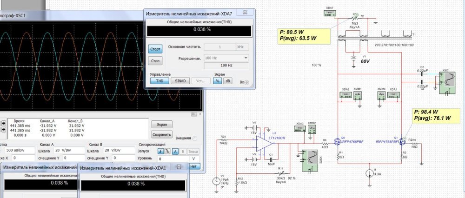Click the XDA3 distortion analyzer component
Screen dimensions: 465x198
point(299,130)
